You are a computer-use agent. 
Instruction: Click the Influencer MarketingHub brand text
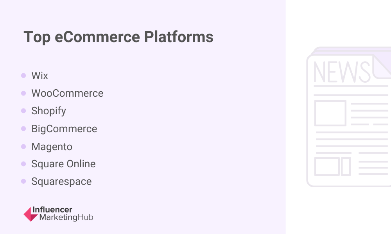[x=63, y=214]
